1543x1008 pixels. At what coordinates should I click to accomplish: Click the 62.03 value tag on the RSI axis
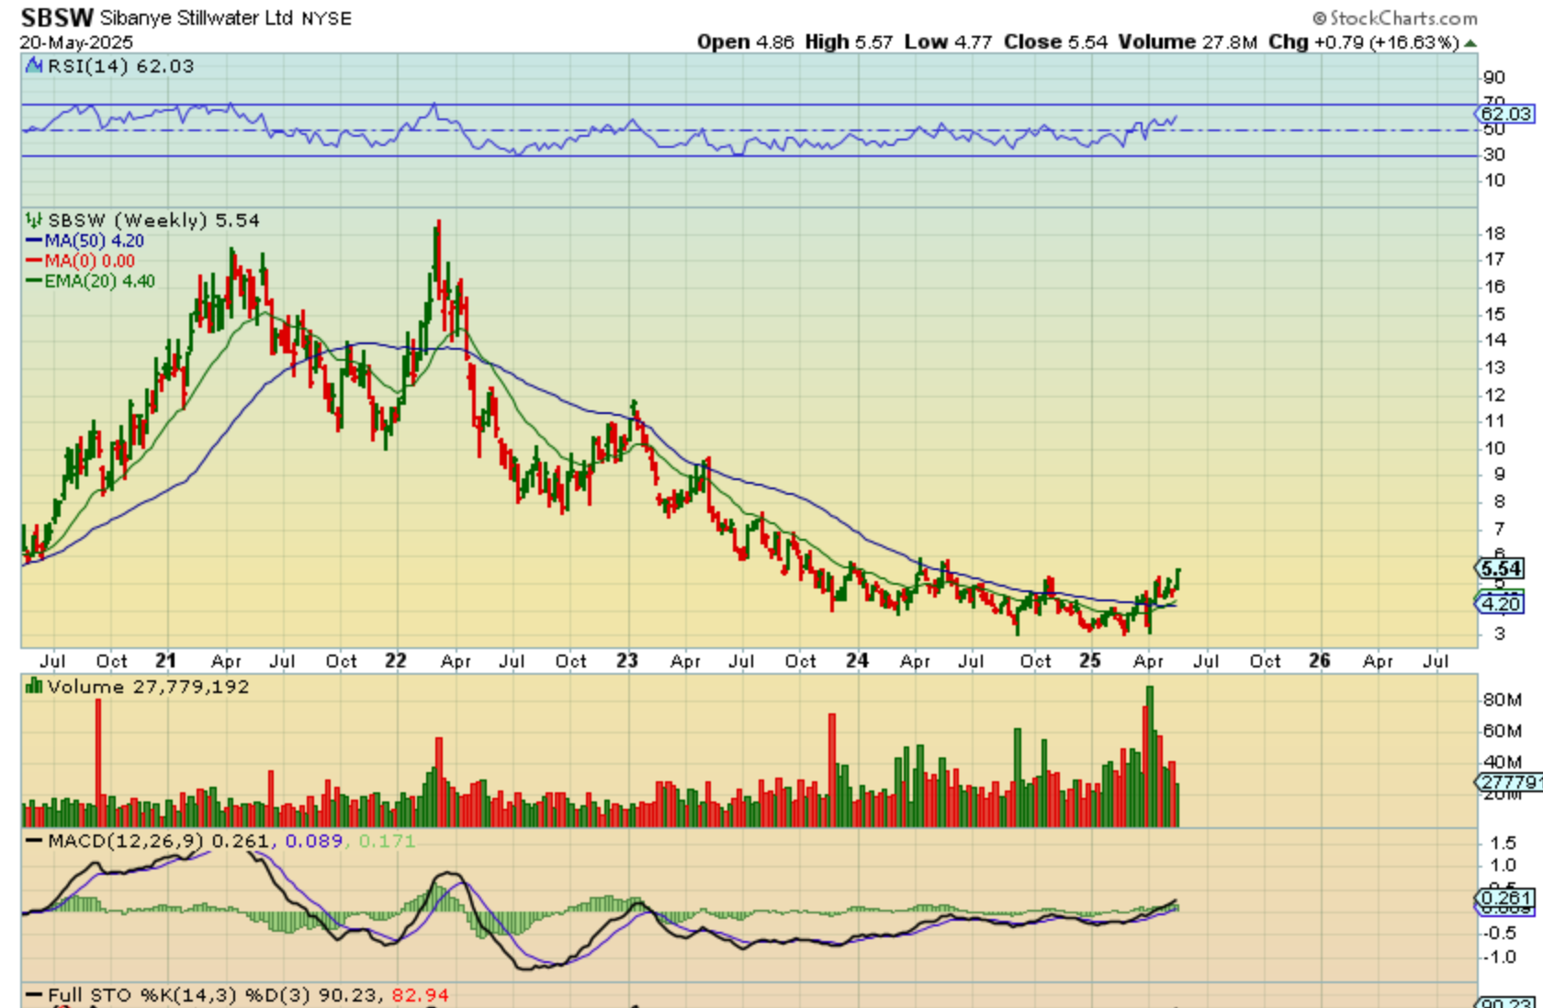click(1505, 114)
